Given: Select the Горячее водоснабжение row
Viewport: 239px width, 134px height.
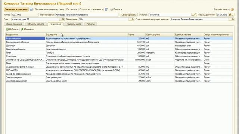Looking at the screenshot, I should 119,42.
